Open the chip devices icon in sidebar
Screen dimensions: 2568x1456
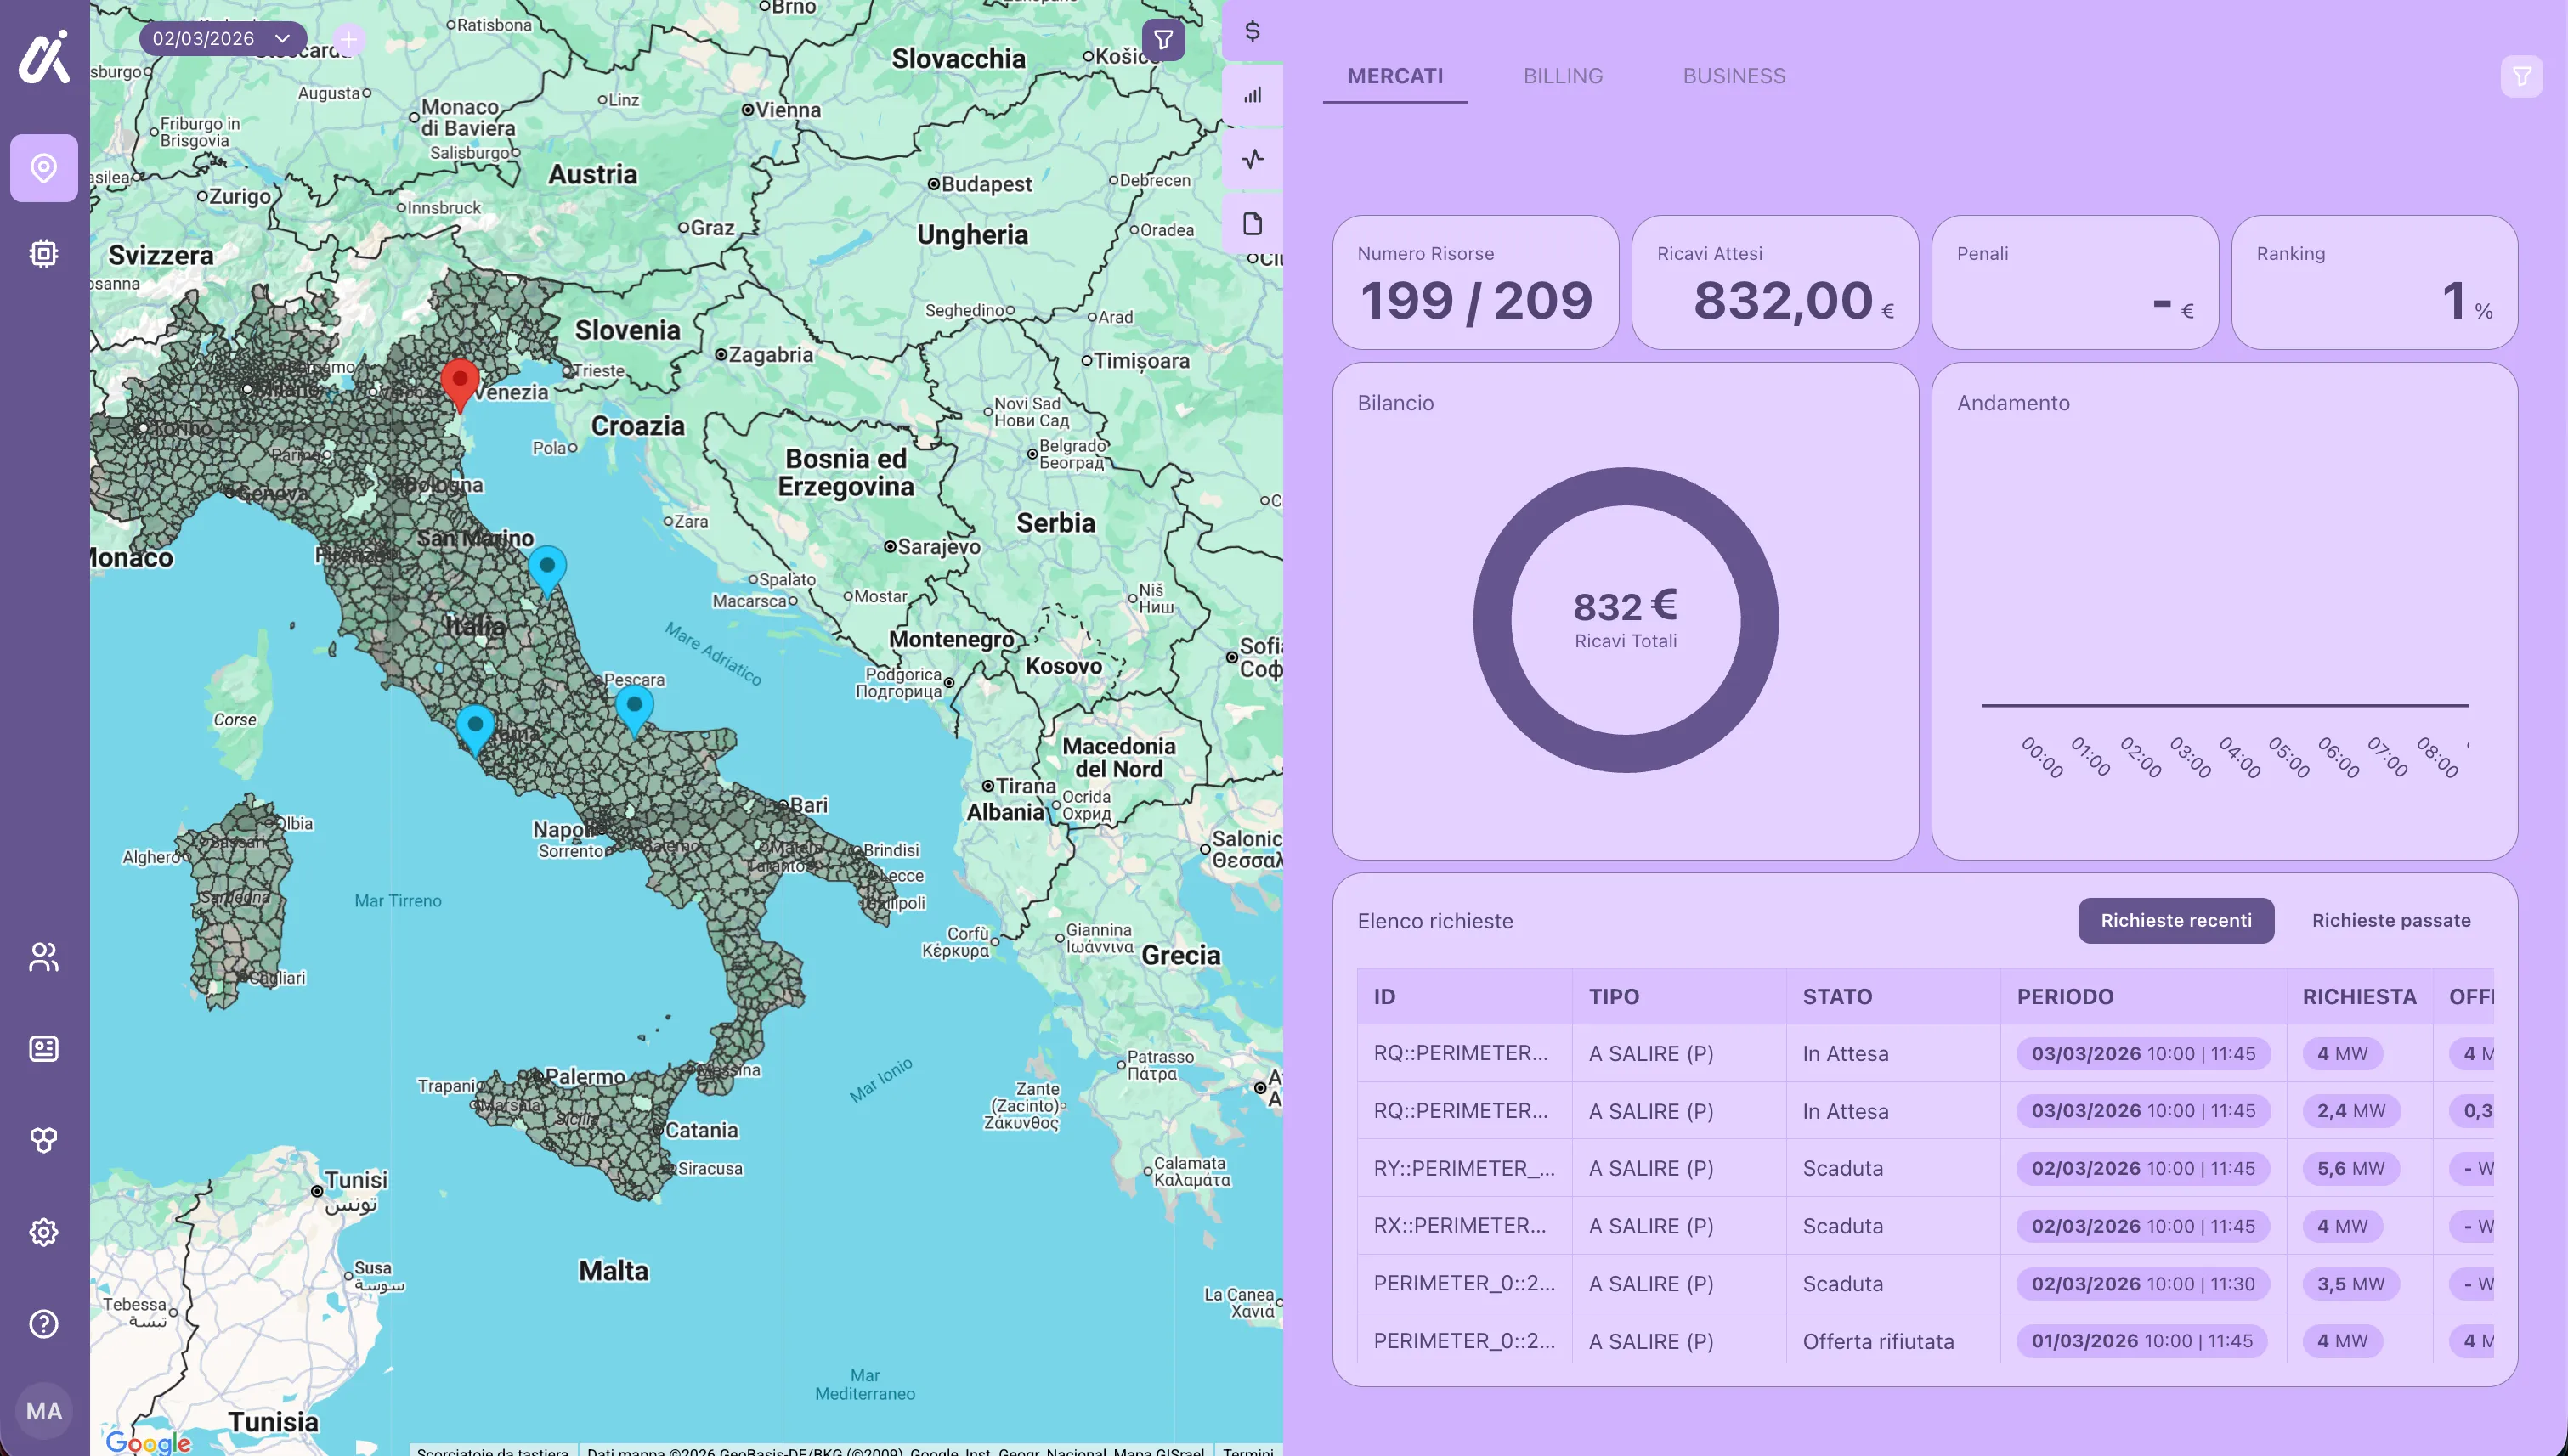pos(44,254)
